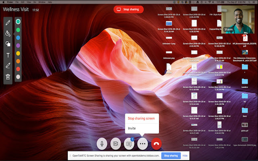This screenshot has width=258, height=161.
Task: Choose the purple color swatch
Action: tap(18, 45)
